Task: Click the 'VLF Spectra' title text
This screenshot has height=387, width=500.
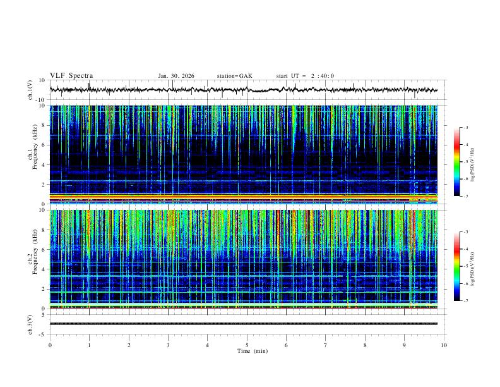Action: pos(71,76)
